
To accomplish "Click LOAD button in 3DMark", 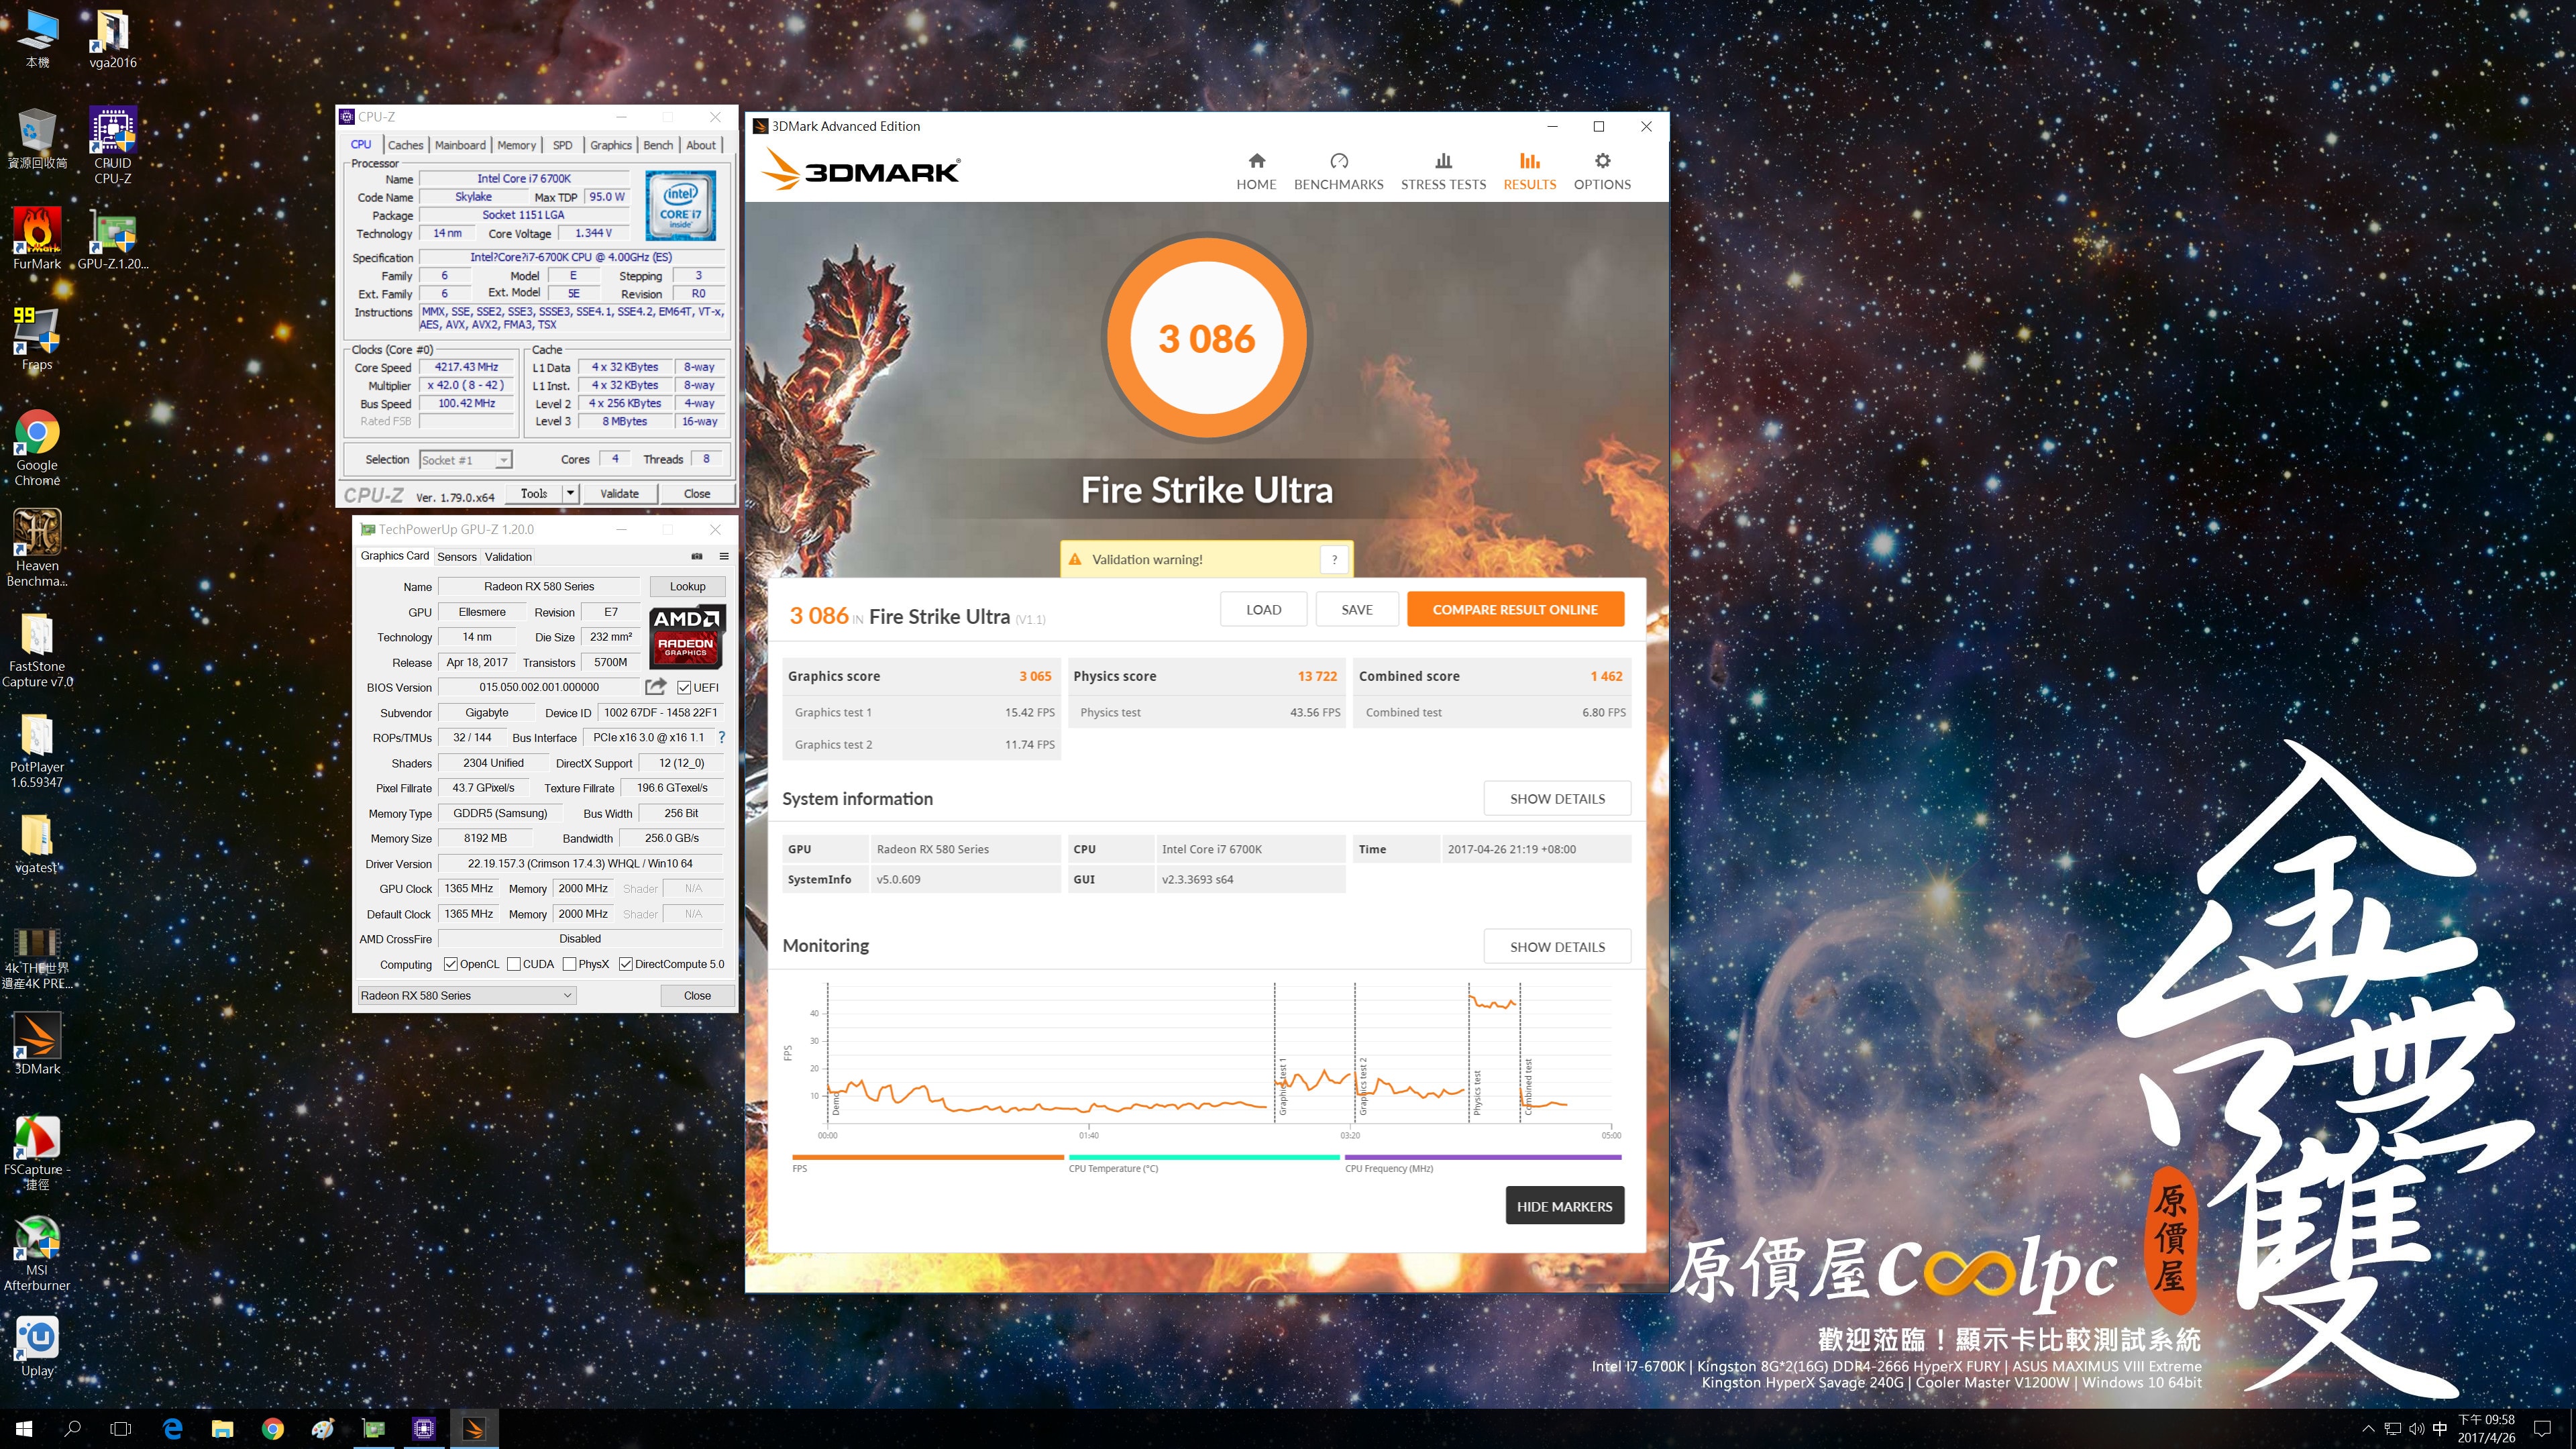I will tap(1263, 609).
